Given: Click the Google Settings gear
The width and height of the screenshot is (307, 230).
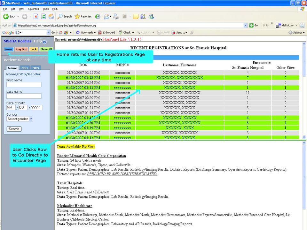Looking at the screenshot, I should click(290, 33).
